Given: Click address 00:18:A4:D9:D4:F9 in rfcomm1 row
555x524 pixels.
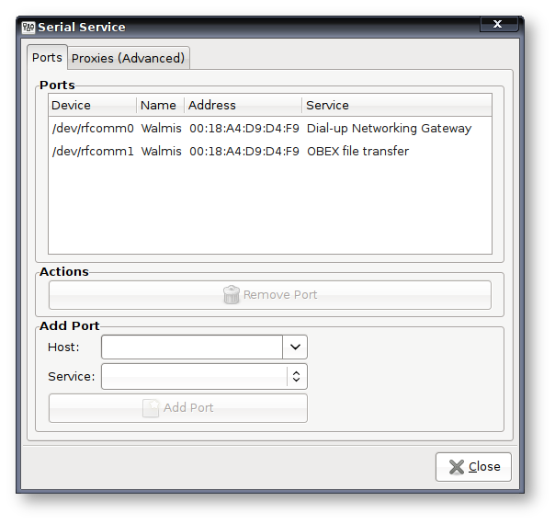Looking at the screenshot, I should (x=244, y=151).
